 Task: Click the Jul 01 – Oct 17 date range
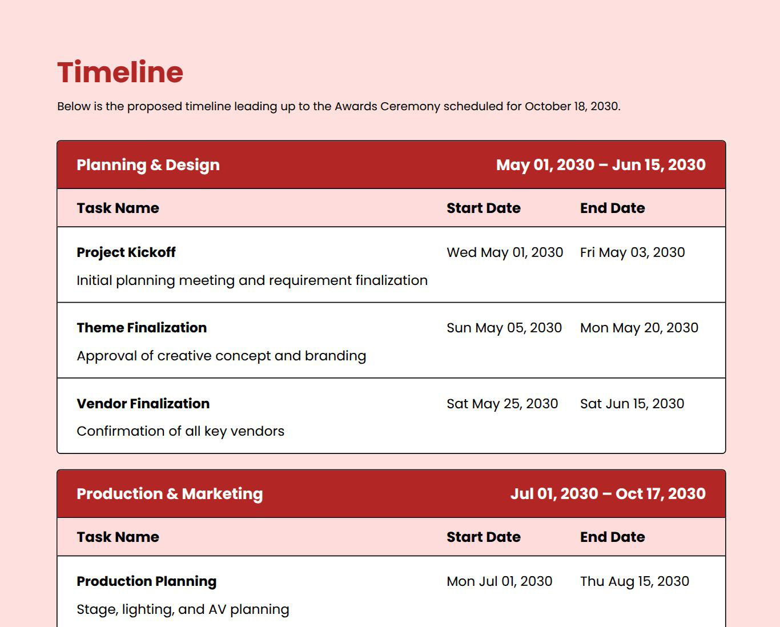click(x=608, y=494)
